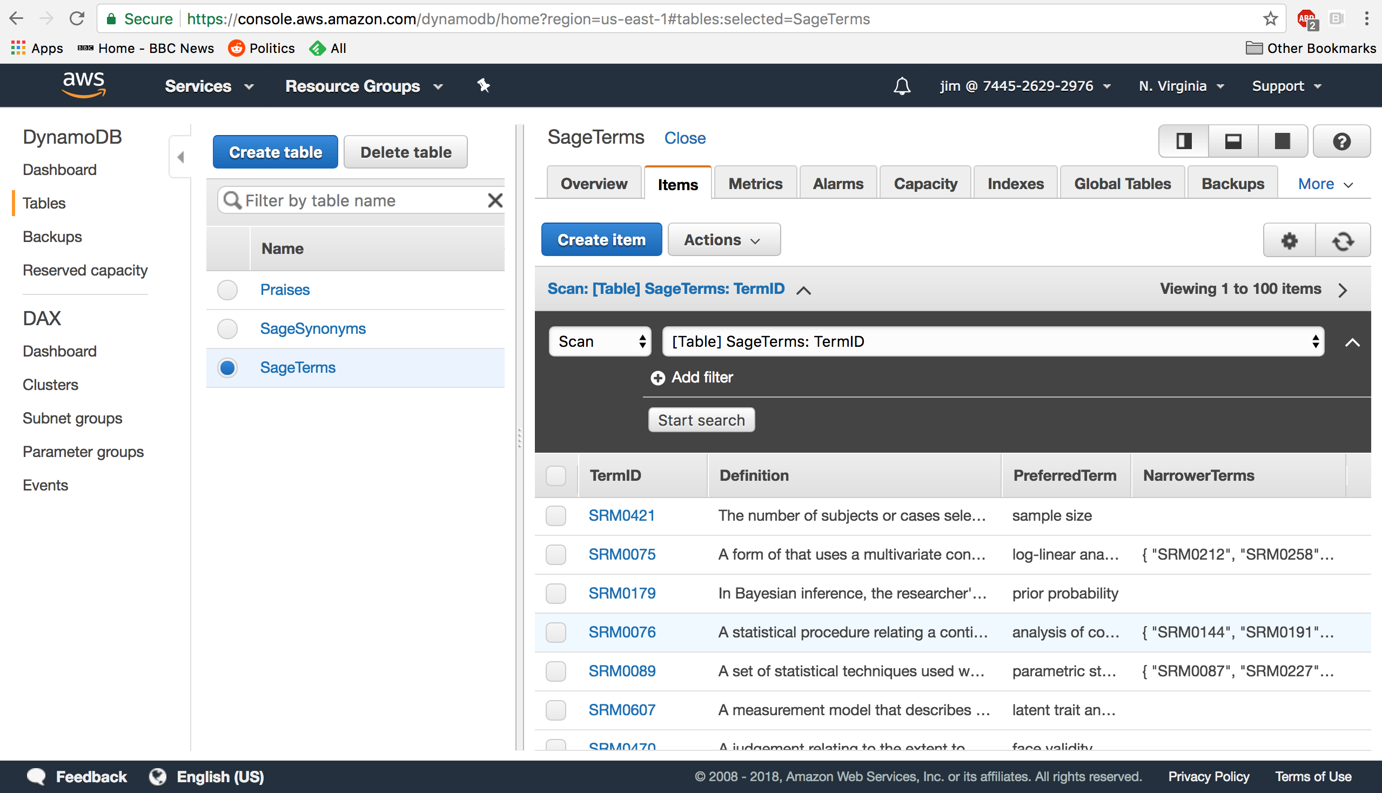Select the SageTerms table radio button
The width and height of the screenshot is (1382, 793).
(x=227, y=368)
